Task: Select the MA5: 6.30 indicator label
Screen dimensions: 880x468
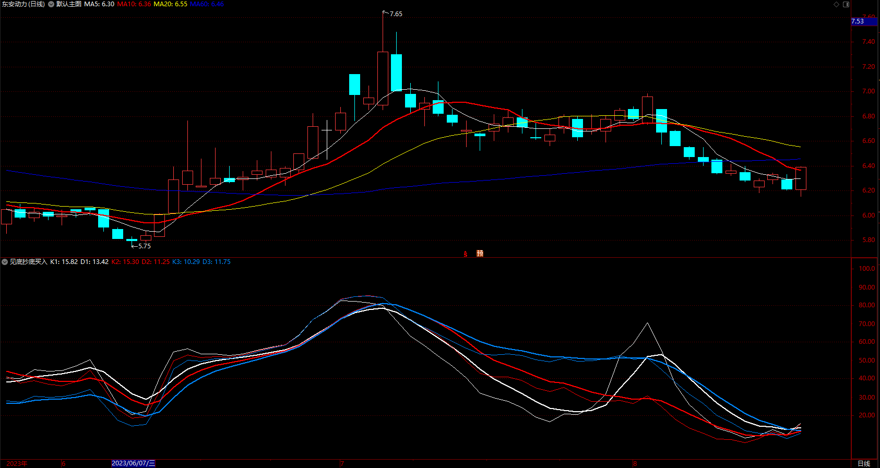Action: [x=99, y=4]
